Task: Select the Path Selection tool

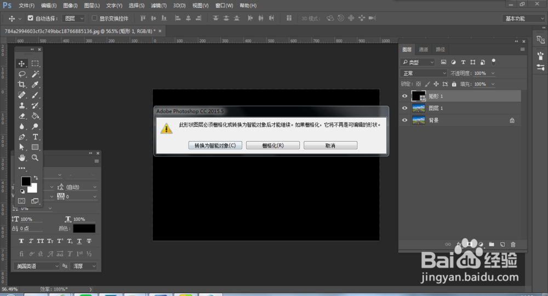Action: (22, 147)
